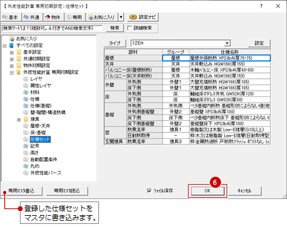This screenshot has width=287, height=227.
Task: Select the 基礎壁 XPS3bA(厚100) cell
Action: tap(230, 112)
